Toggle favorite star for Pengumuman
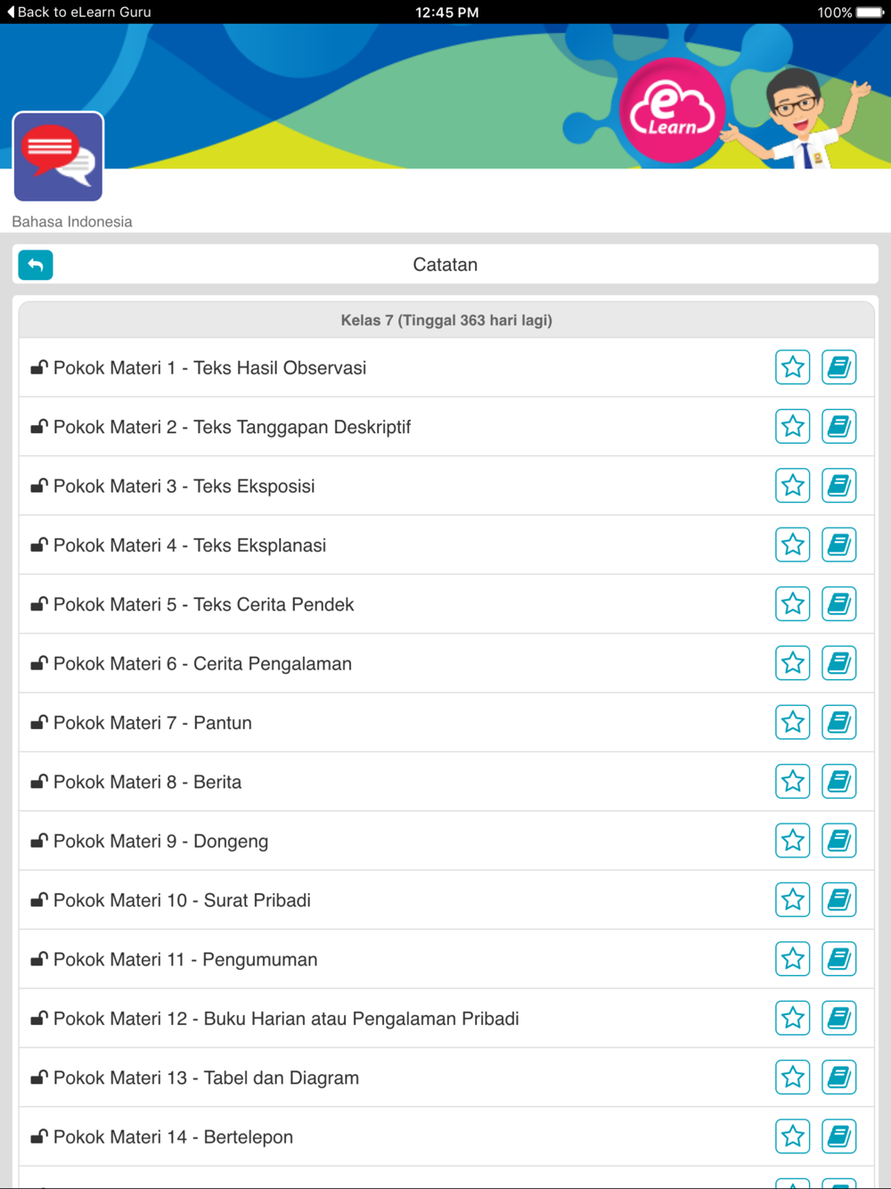This screenshot has height=1189, width=891. pyautogui.click(x=792, y=959)
